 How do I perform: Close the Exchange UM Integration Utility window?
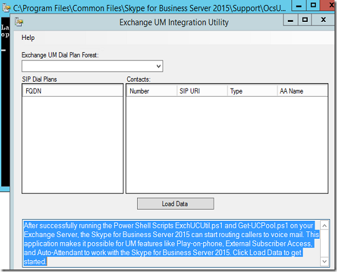[323, 20]
